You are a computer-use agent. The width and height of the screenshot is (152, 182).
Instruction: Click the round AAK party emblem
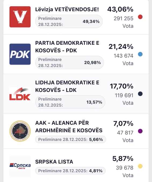point(20,131)
